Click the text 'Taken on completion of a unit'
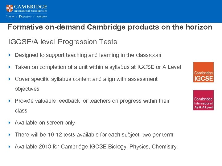222x166 pixels. coord(98,67)
